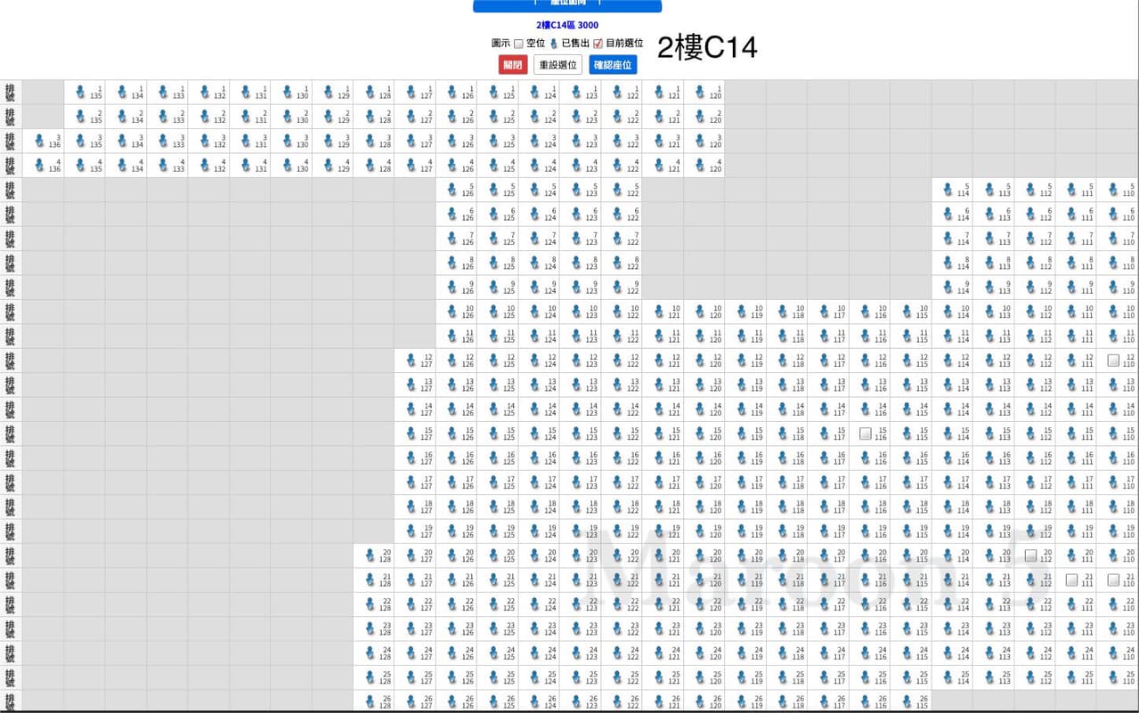The width and height of the screenshot is (1139, 713).
Task: Click sold seat icon row 23 number 110
Action: (x=1113, y=628)
